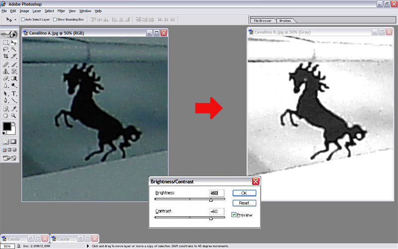
Task: Open the Edit menu
Action: [13, 11]
